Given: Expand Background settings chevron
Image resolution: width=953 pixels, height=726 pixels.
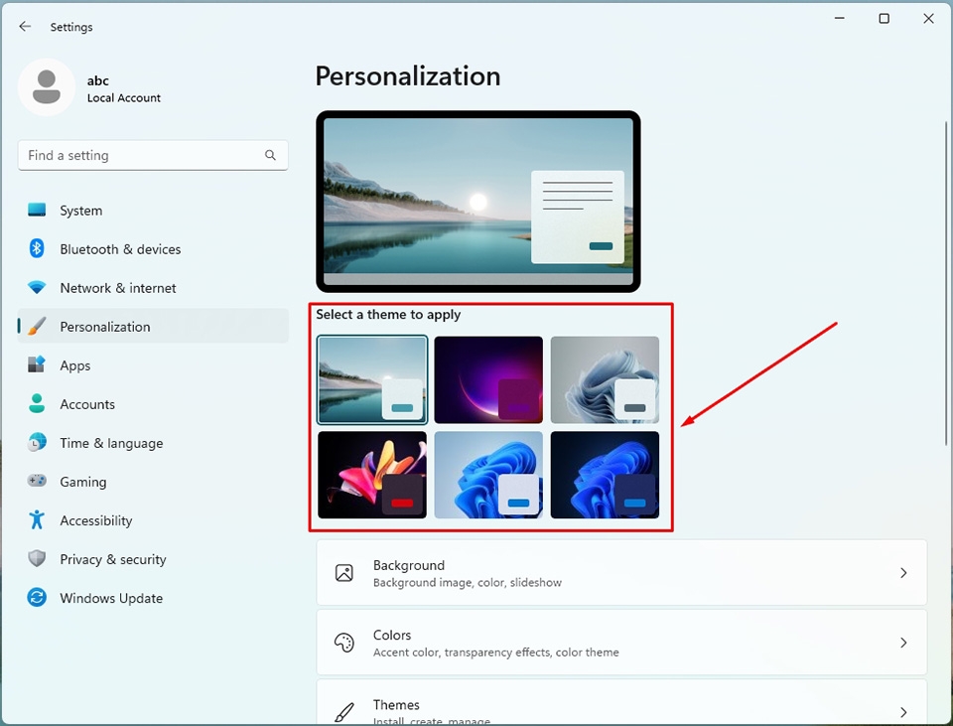Looking at the screenshot, I should pos(903,573).
